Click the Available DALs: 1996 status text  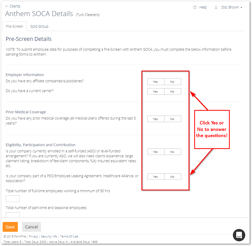click(84, 242)
